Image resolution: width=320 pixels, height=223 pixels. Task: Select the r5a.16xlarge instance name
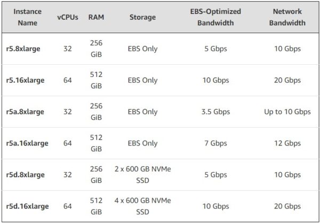pos(27,143)
